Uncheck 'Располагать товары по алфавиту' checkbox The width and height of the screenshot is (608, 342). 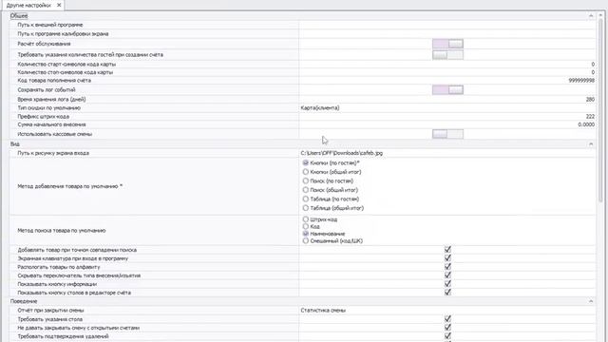[447, 266]
